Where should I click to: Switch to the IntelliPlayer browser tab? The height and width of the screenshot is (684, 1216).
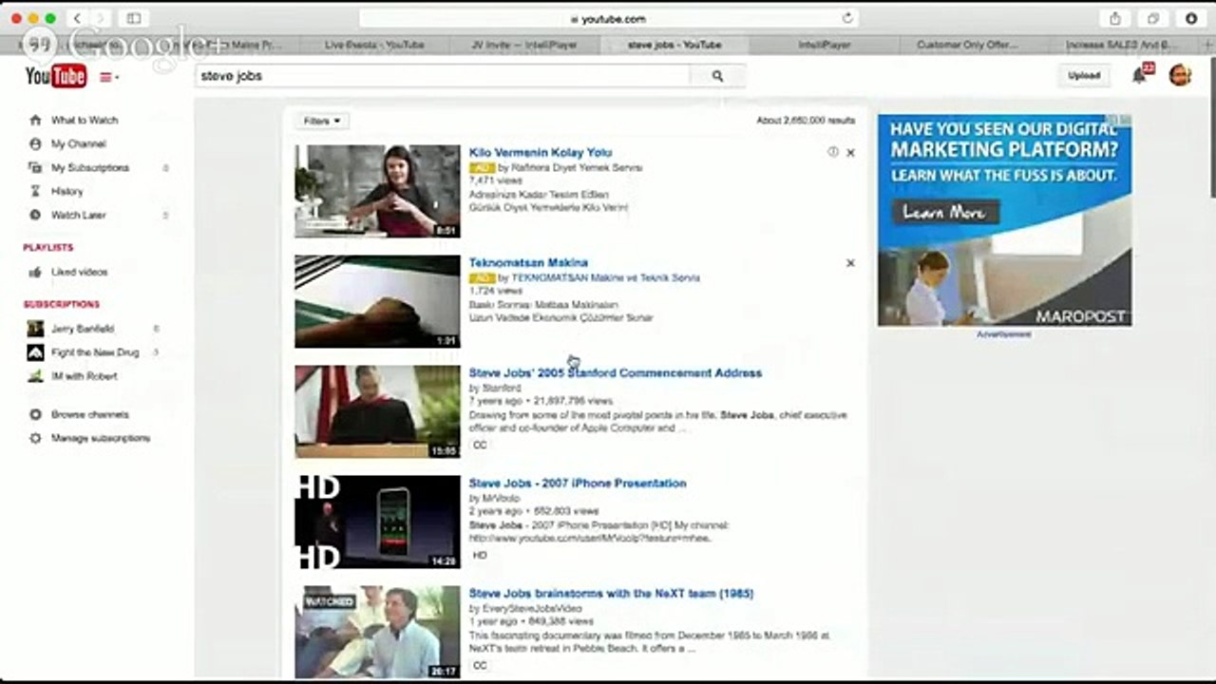coord(824,45)
